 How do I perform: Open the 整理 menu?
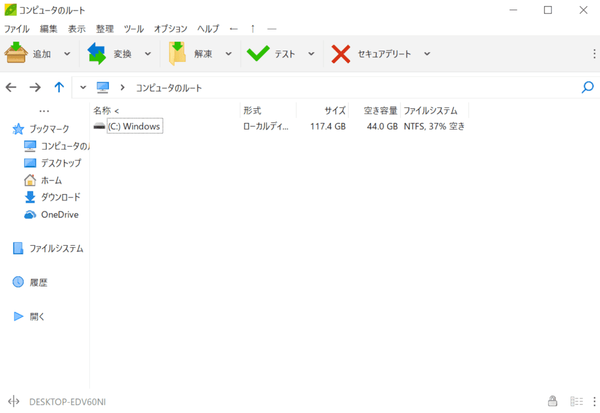point(105,29)
